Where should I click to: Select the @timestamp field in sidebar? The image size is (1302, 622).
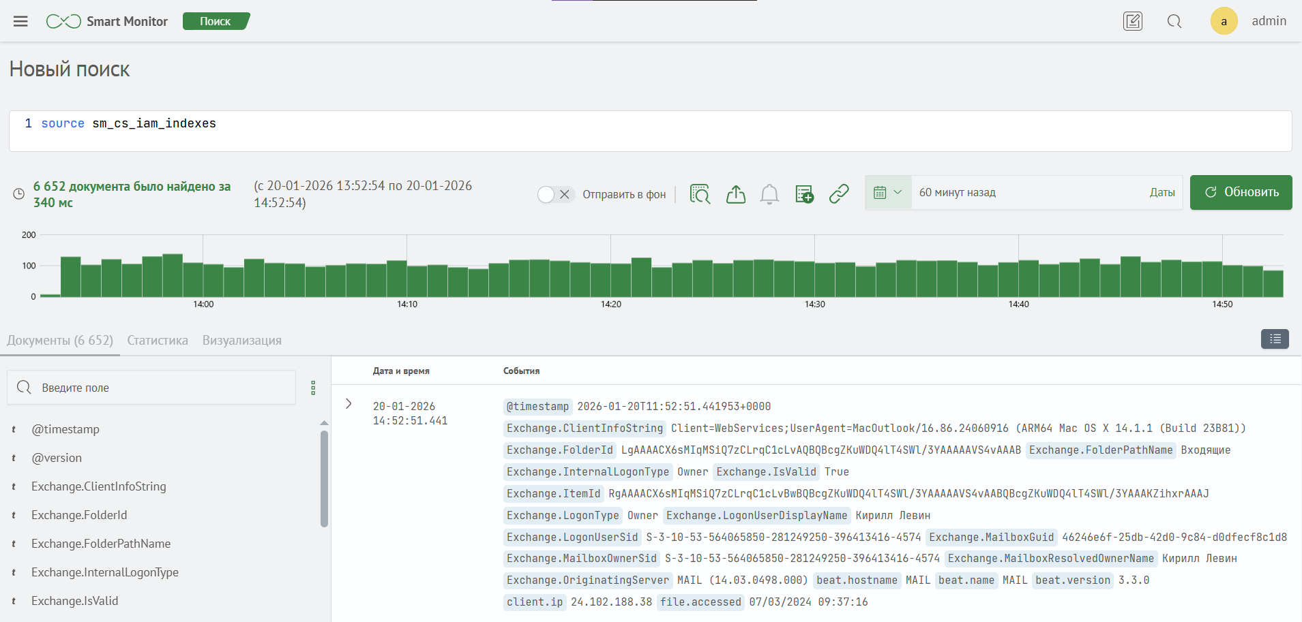65,429
